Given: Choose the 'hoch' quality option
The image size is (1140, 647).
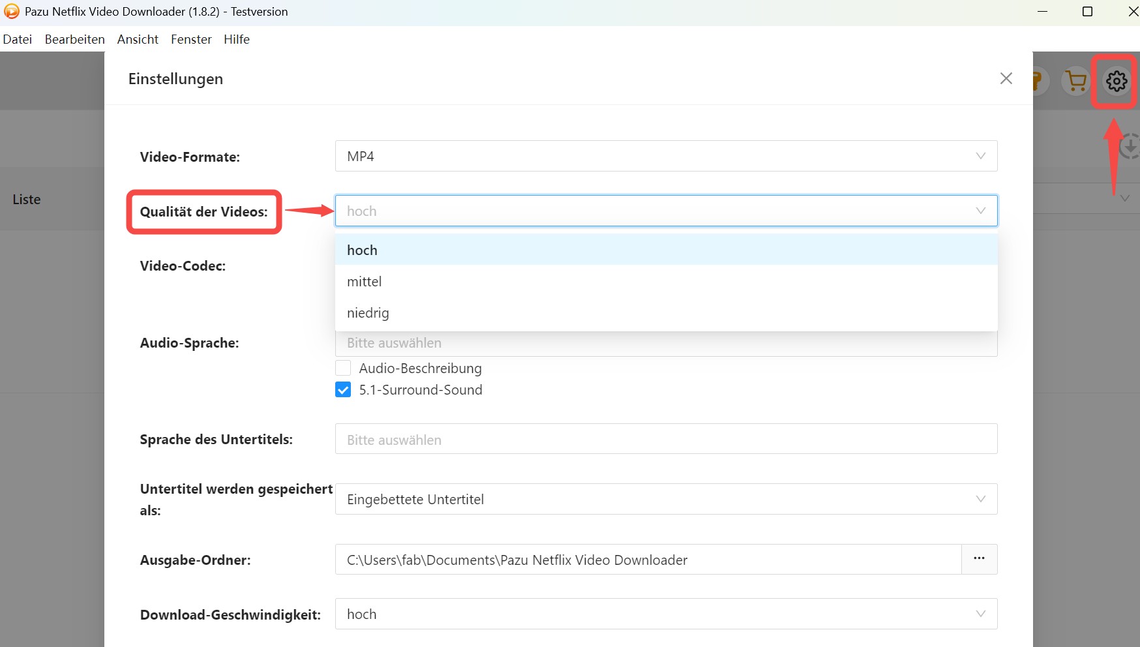Looking at the screenshot, I should (x=666, y=250).
